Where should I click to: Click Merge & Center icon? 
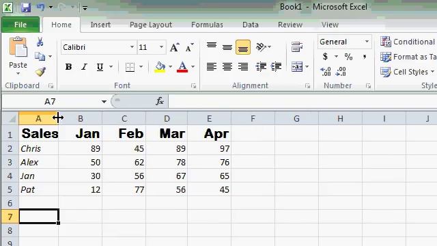click(297, 67)
